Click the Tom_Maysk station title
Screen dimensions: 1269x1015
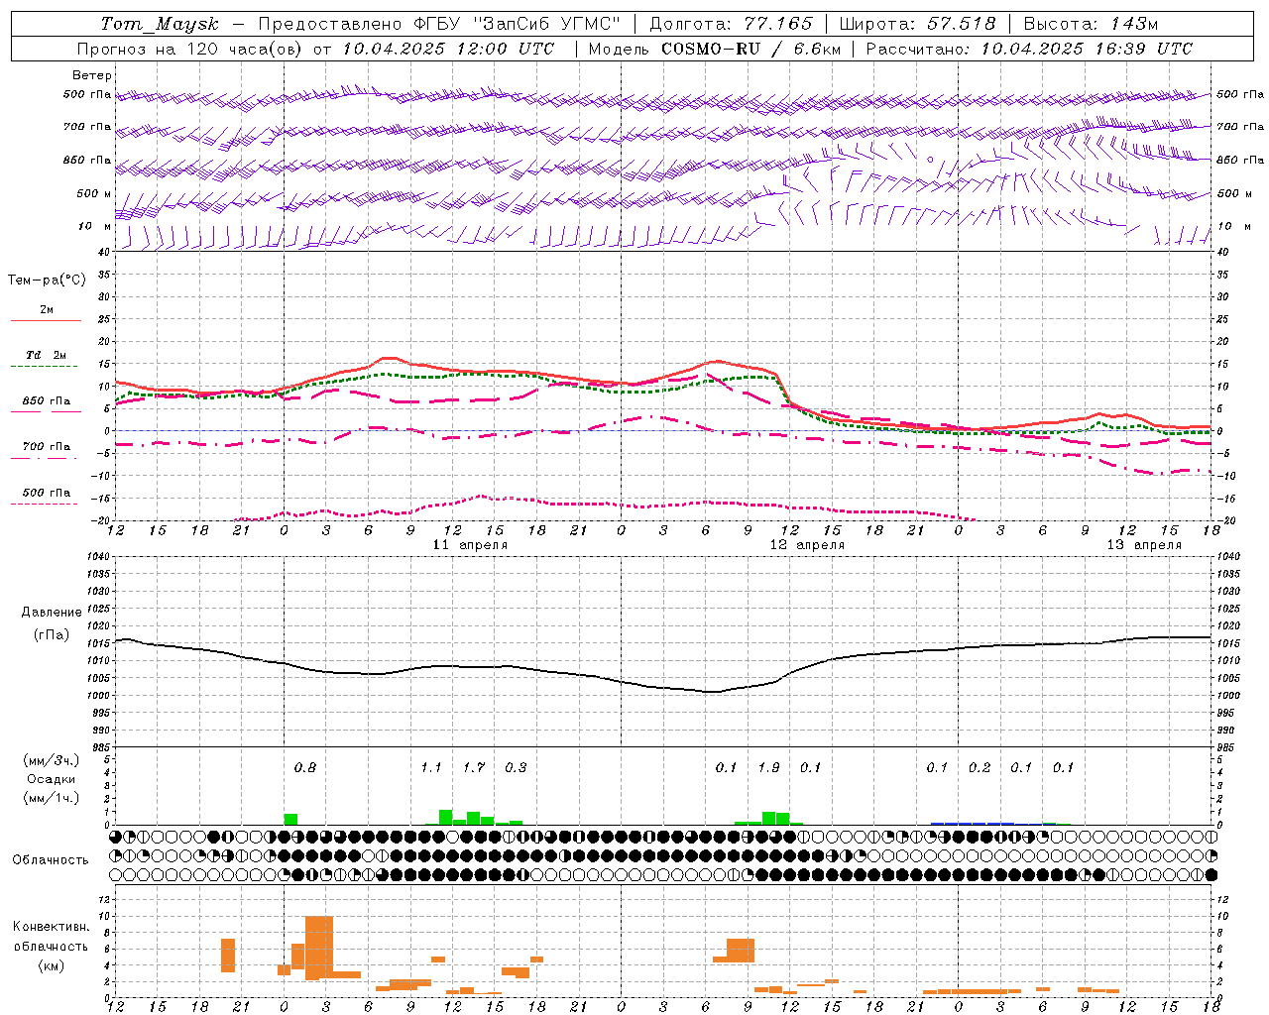click(160, 24)
